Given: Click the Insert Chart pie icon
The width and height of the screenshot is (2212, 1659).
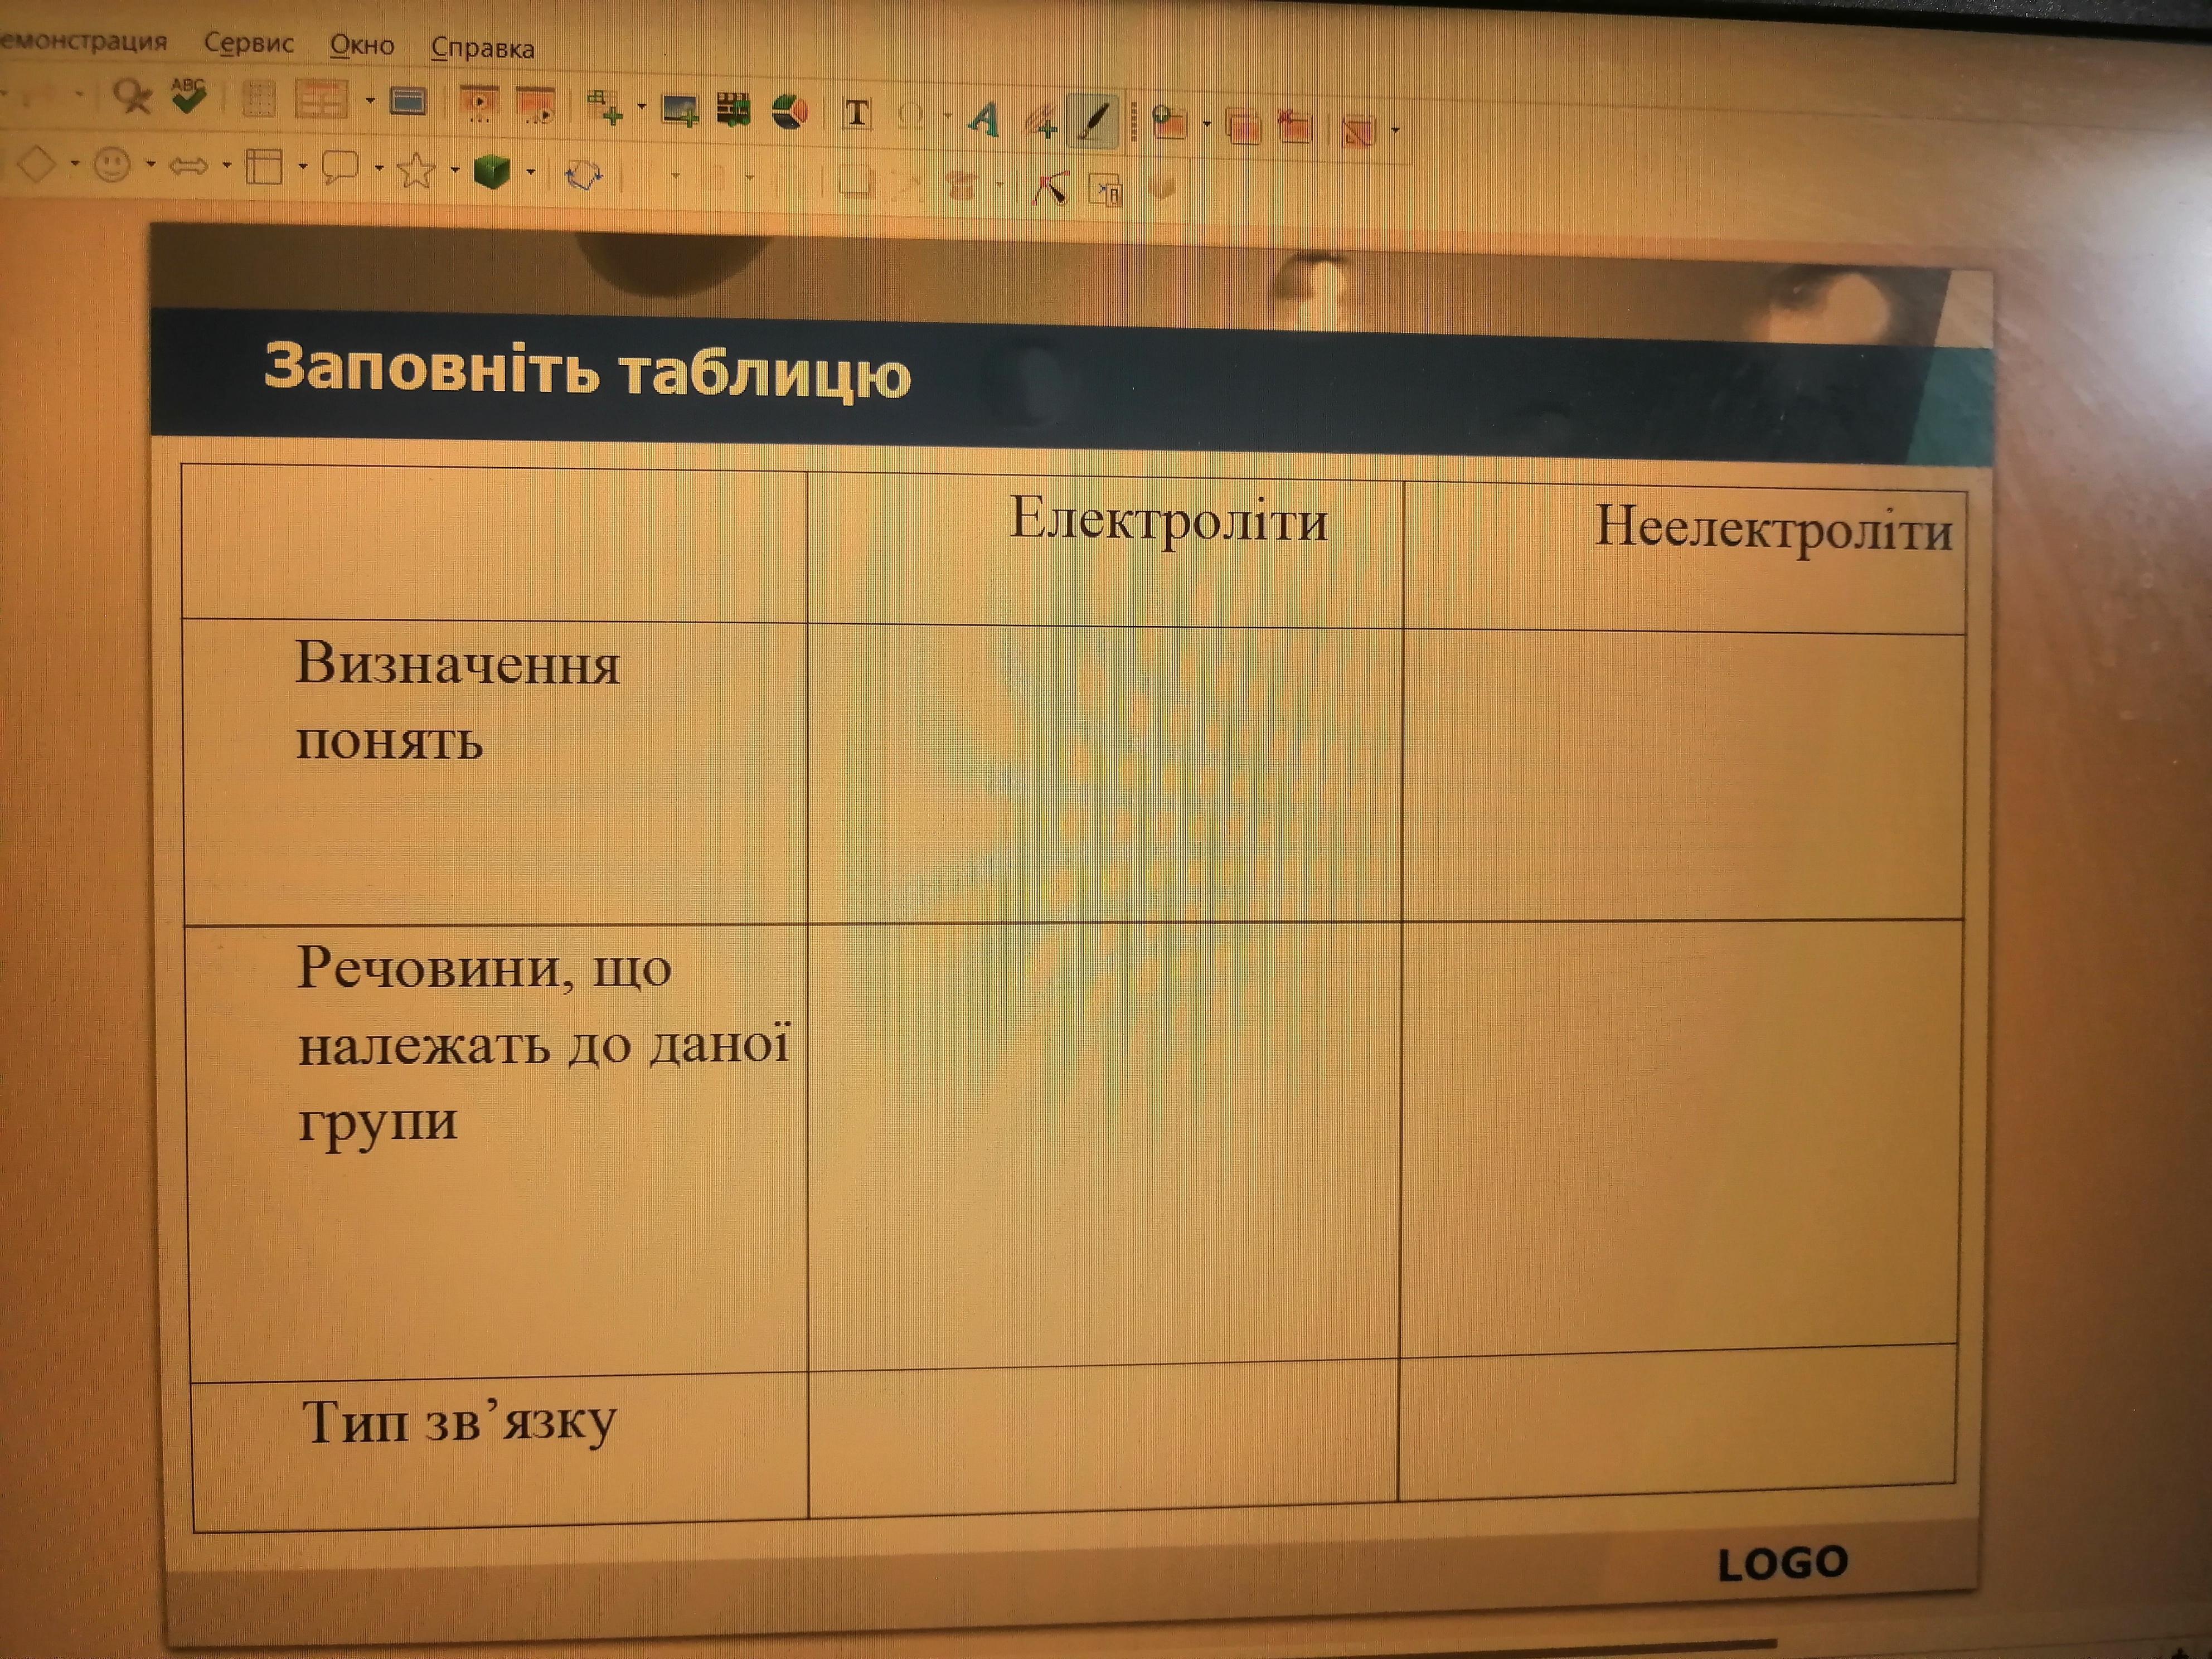Looking at the screenshot, I should 790,111.
